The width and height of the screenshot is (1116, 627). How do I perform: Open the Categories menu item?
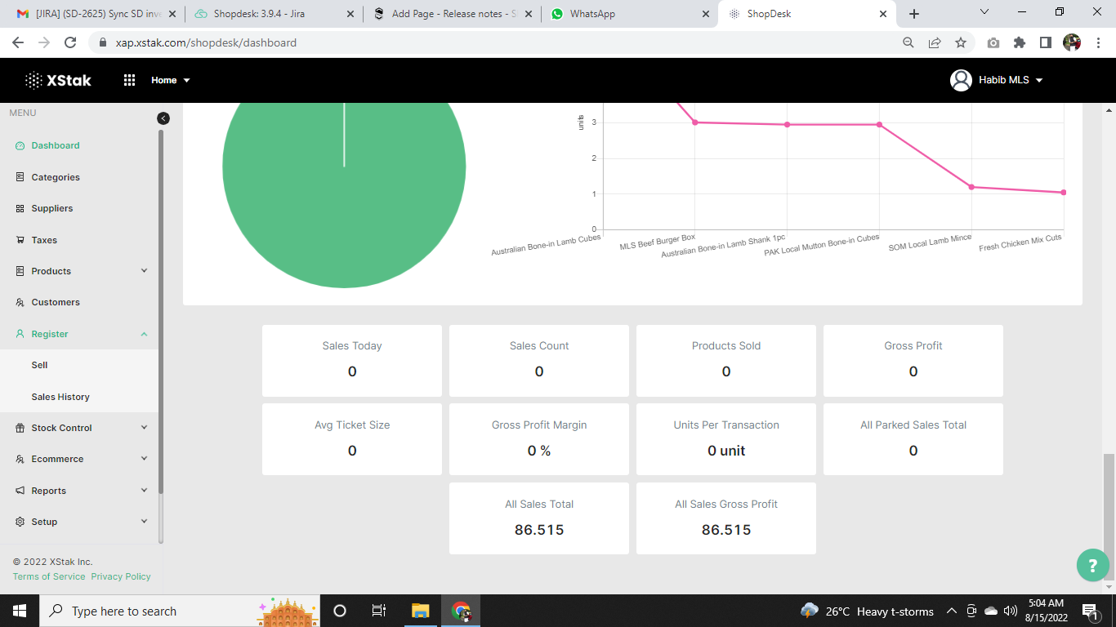click(x=56, y=177)
